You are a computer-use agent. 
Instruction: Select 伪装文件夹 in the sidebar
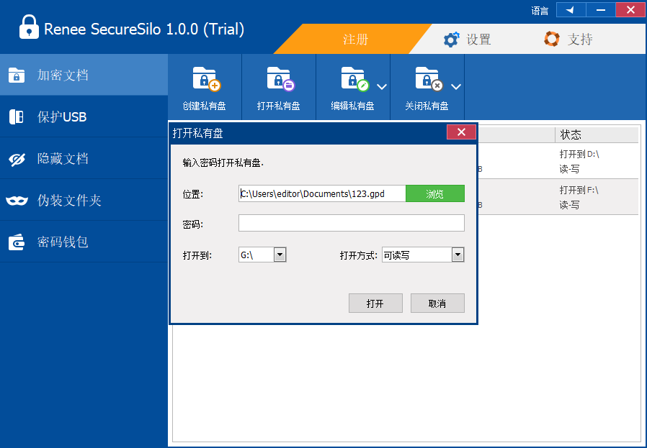[84, 200]
